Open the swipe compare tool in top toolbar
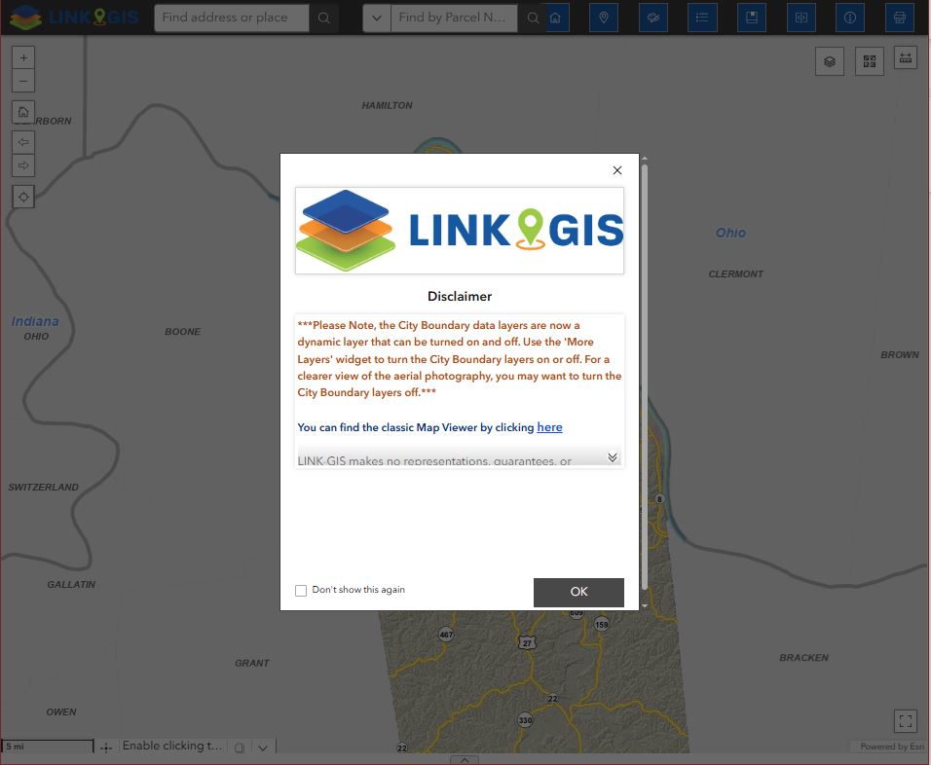The image size is (931, 765). (x=801, y=18)
